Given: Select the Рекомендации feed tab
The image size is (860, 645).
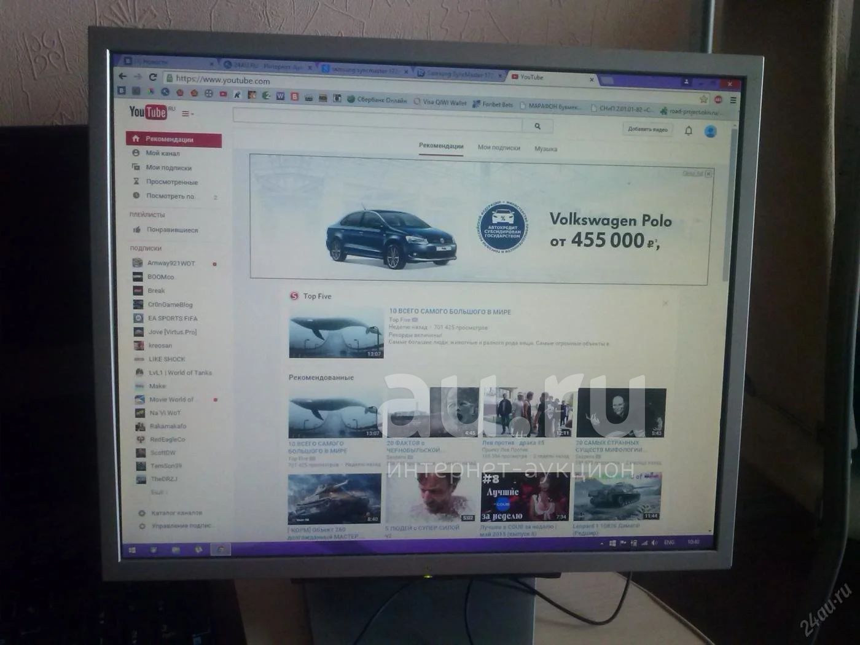Looking at the screenshot, I should [441, 146].
